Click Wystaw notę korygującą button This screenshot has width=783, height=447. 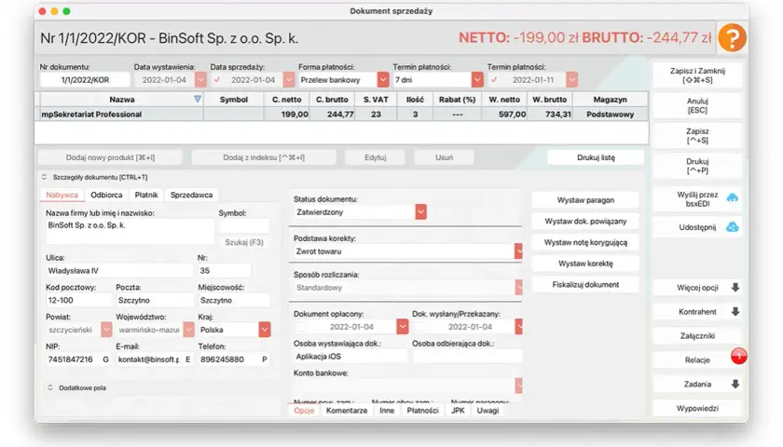pyautogui.click(x=585, y=242)
